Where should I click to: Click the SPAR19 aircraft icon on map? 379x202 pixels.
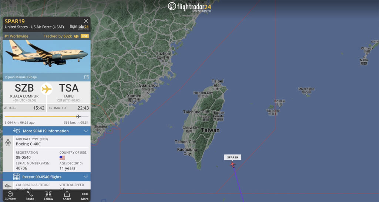[x=232, y=165]
